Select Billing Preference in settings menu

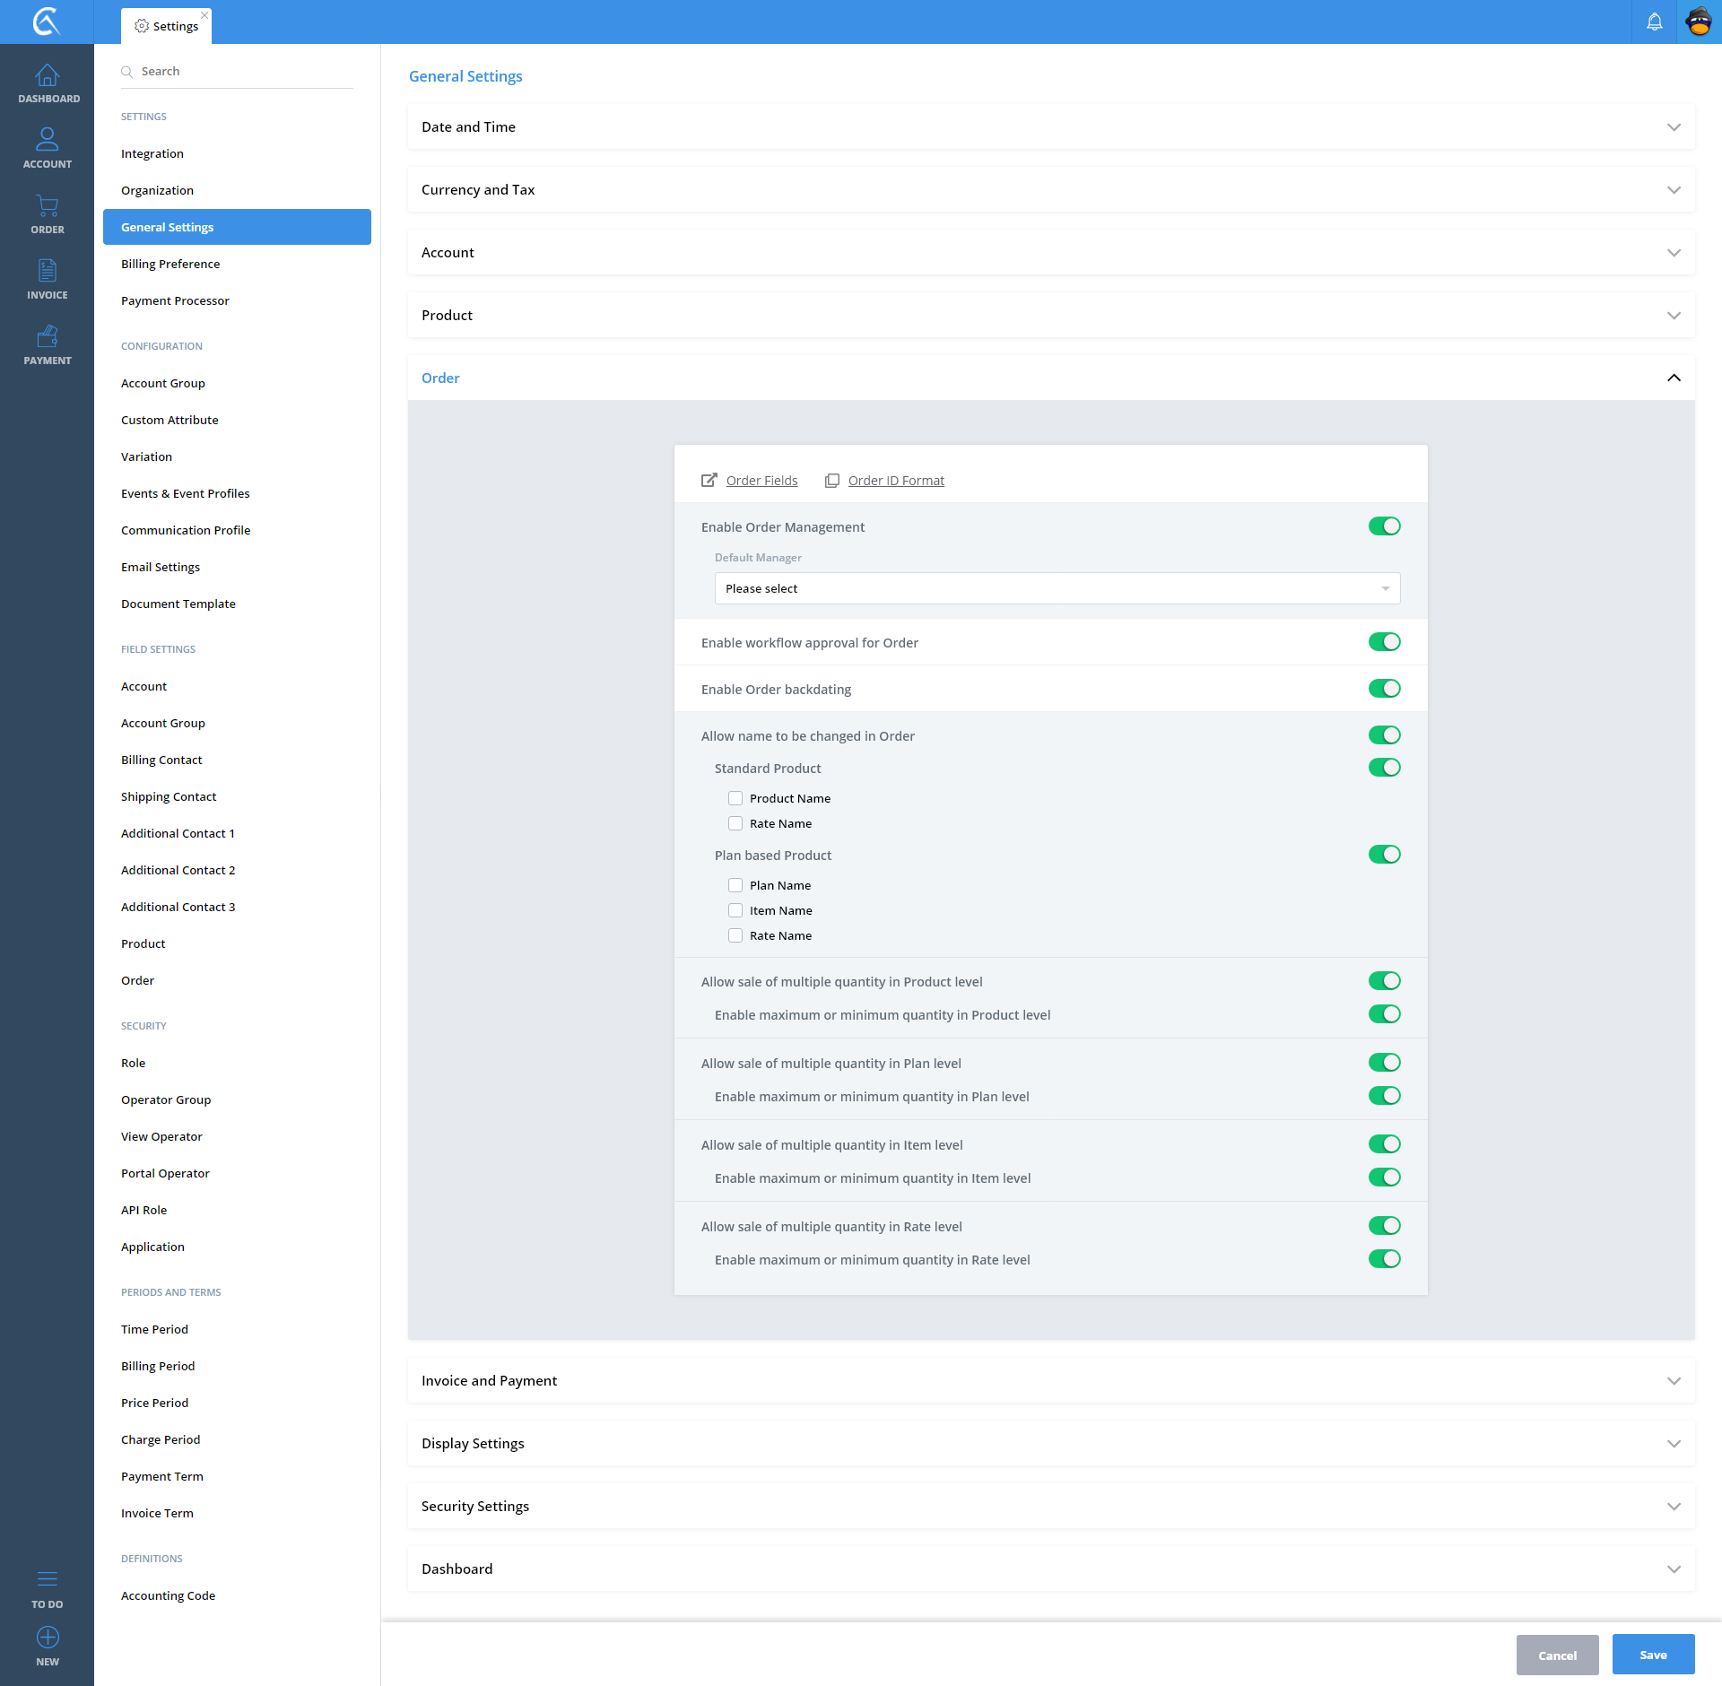point(170,264)
